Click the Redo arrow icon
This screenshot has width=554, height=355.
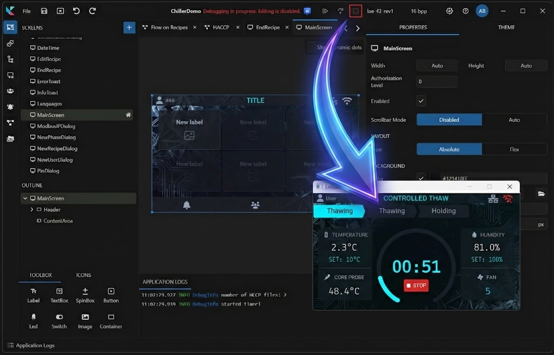93,11
